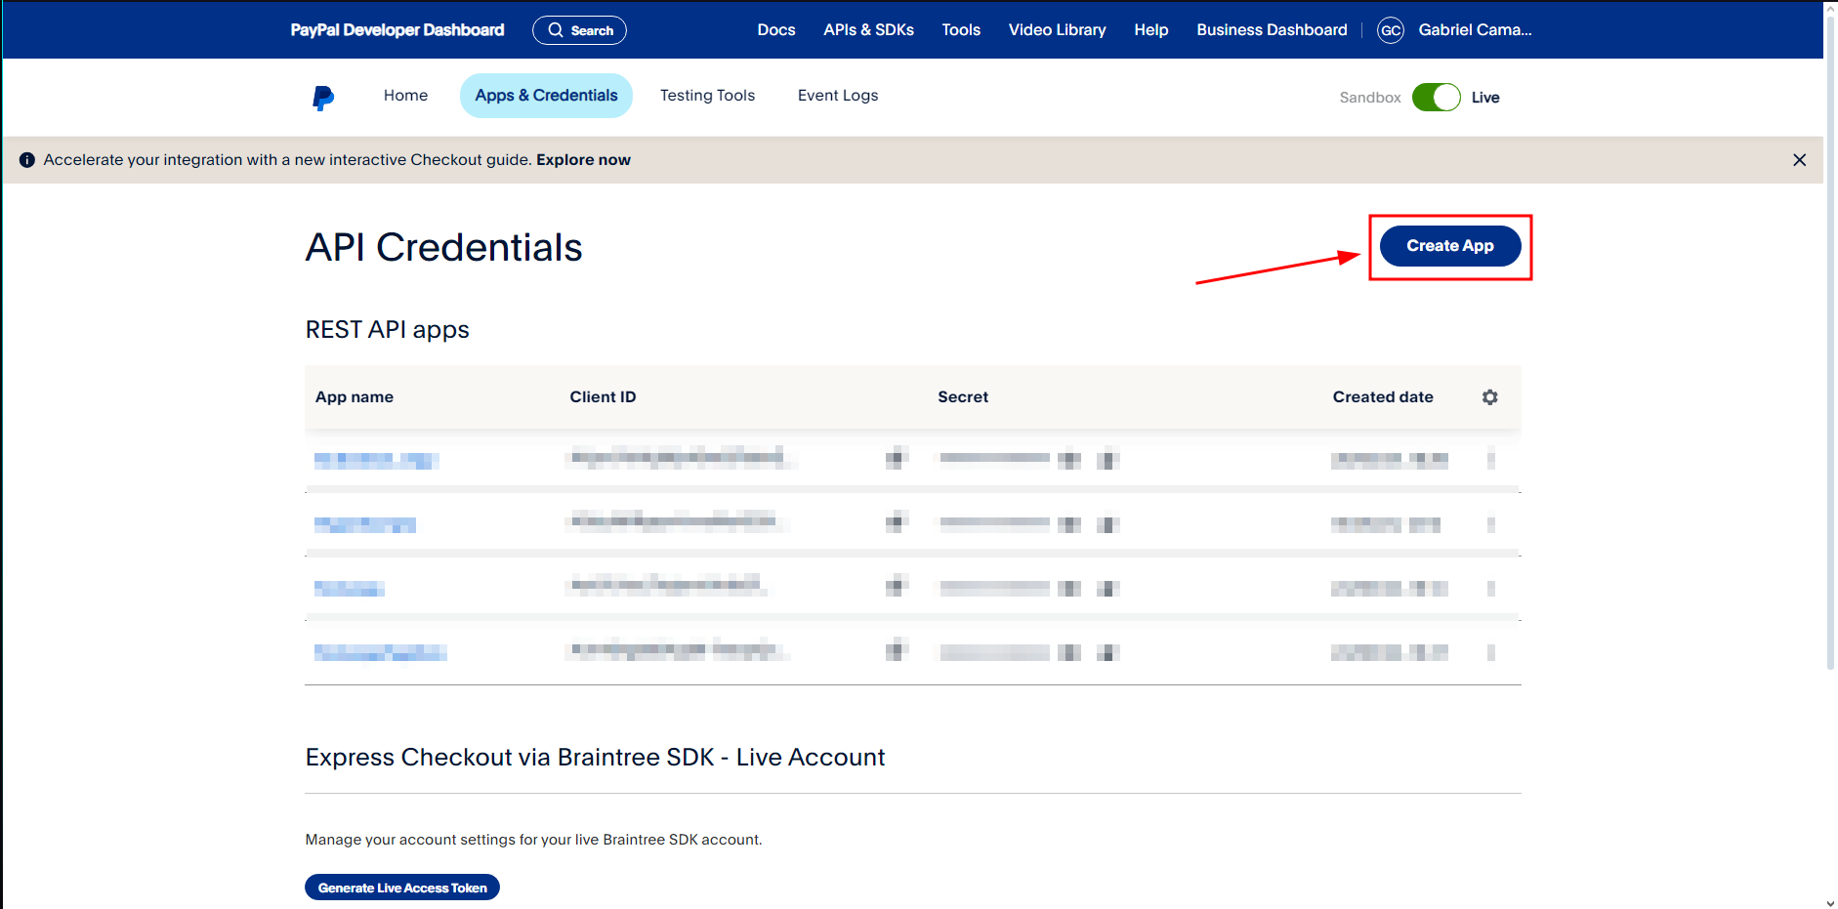Image resolution: width=1838 pixels, height=909 pixels.
Task: Select Apps & Credentials tab
Action: [546, 96]
